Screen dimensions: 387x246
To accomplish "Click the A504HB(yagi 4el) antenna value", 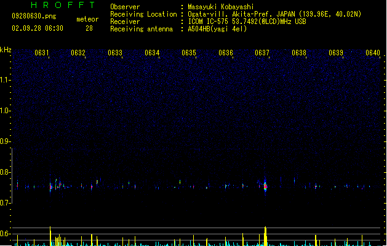I will (x=217, y=29).
